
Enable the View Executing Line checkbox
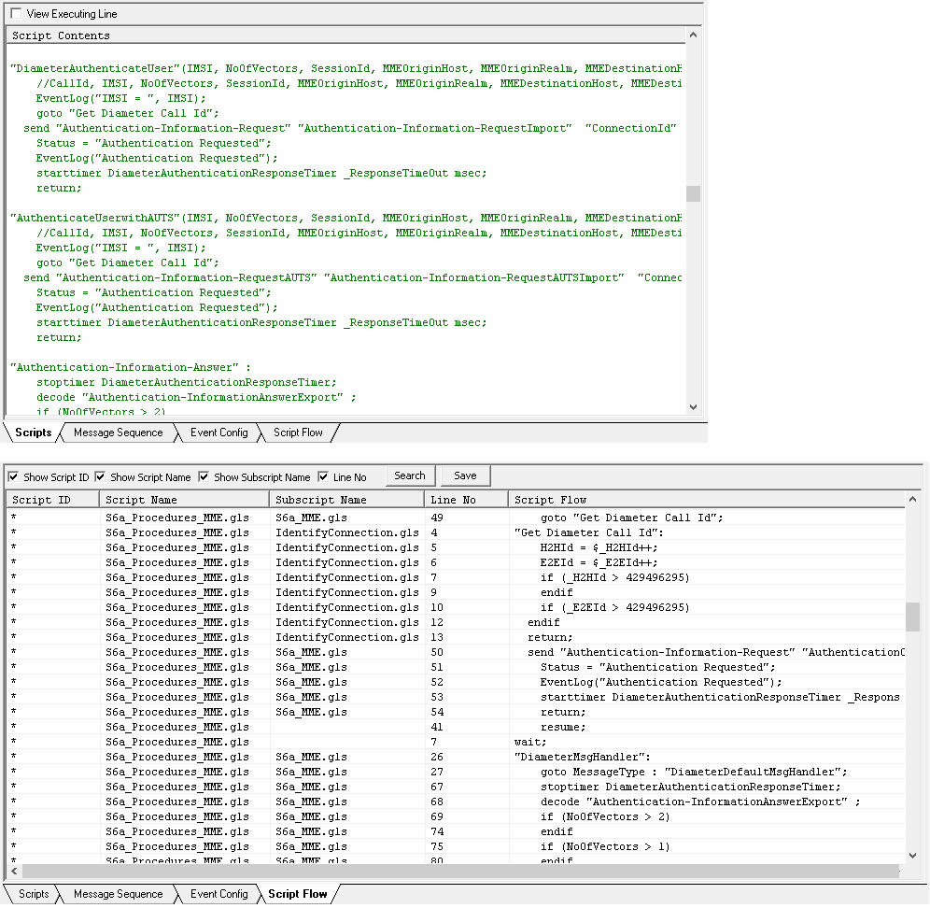(14, 13)
